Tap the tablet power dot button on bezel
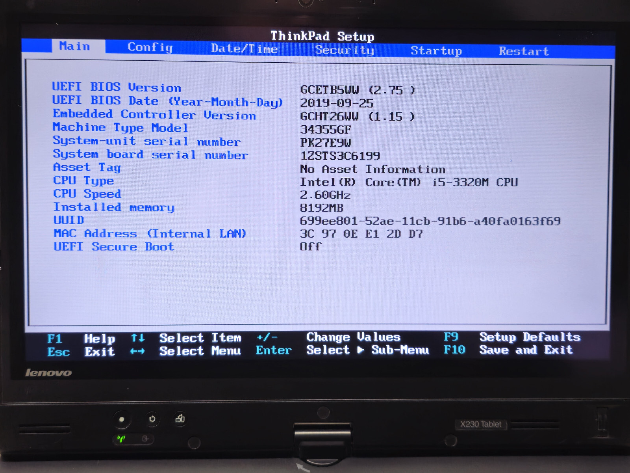Screen dimensions: 630x473 (122, 419)
